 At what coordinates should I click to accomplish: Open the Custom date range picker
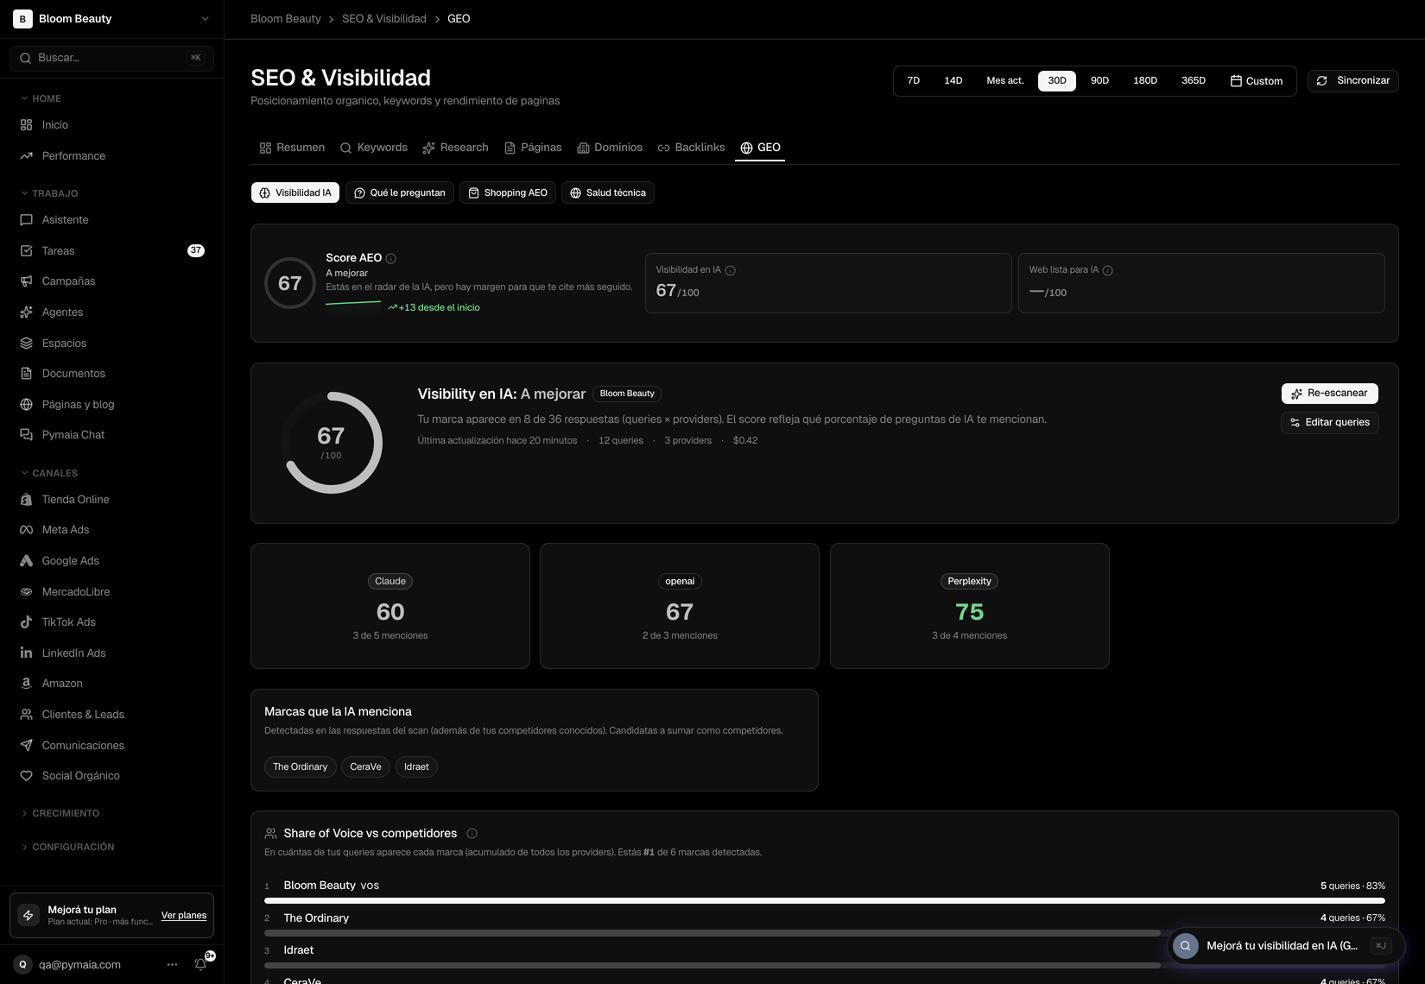(1257, 81)
